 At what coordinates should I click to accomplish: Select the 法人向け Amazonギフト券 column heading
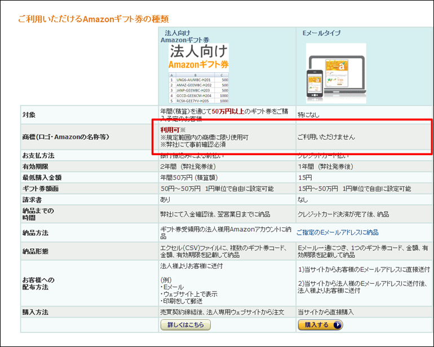(185, 36)
